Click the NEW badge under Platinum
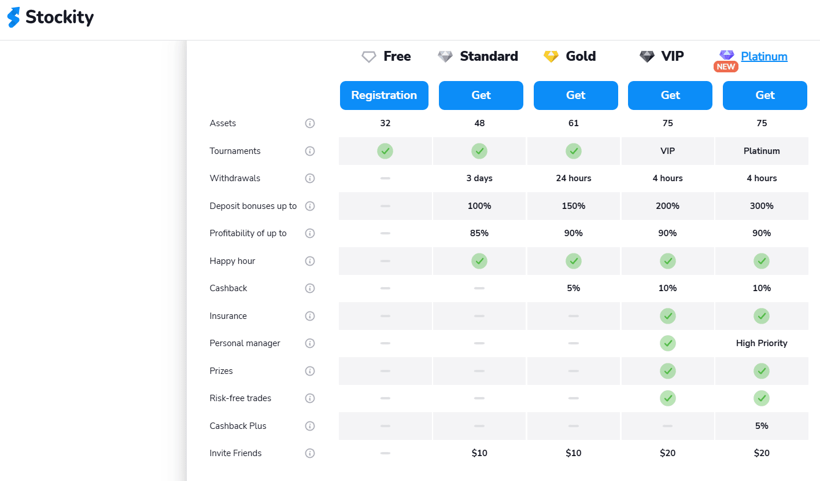This screenshot has width=820, height=481. [x=726, y=67]
